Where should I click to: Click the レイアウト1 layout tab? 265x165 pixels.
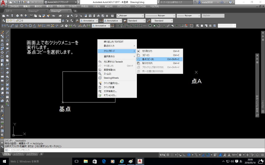click(19, 154)
